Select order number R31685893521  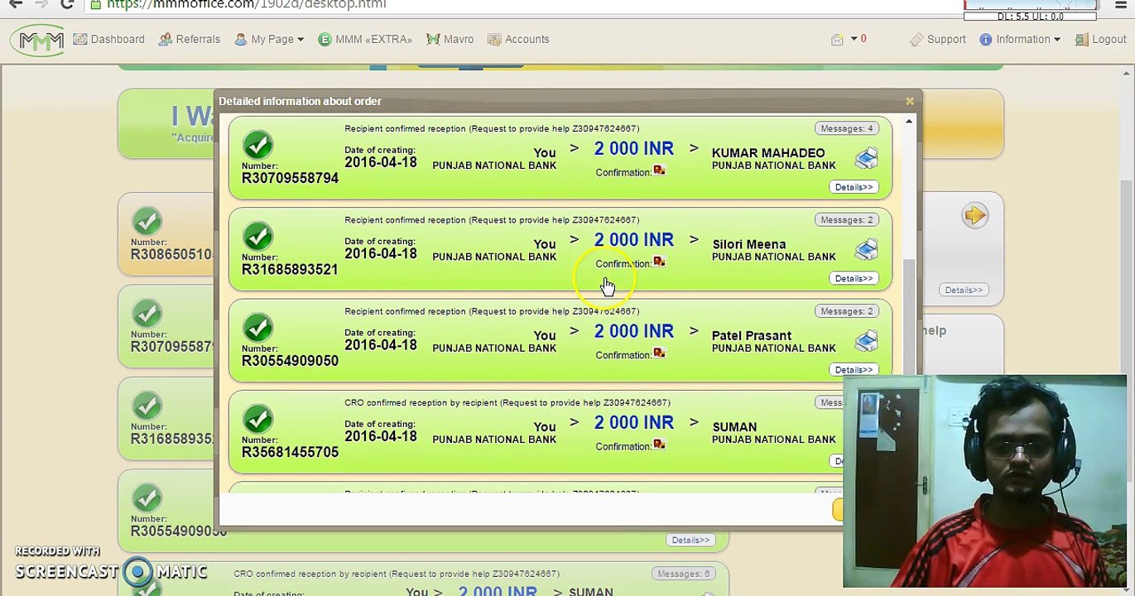(290, 269)
